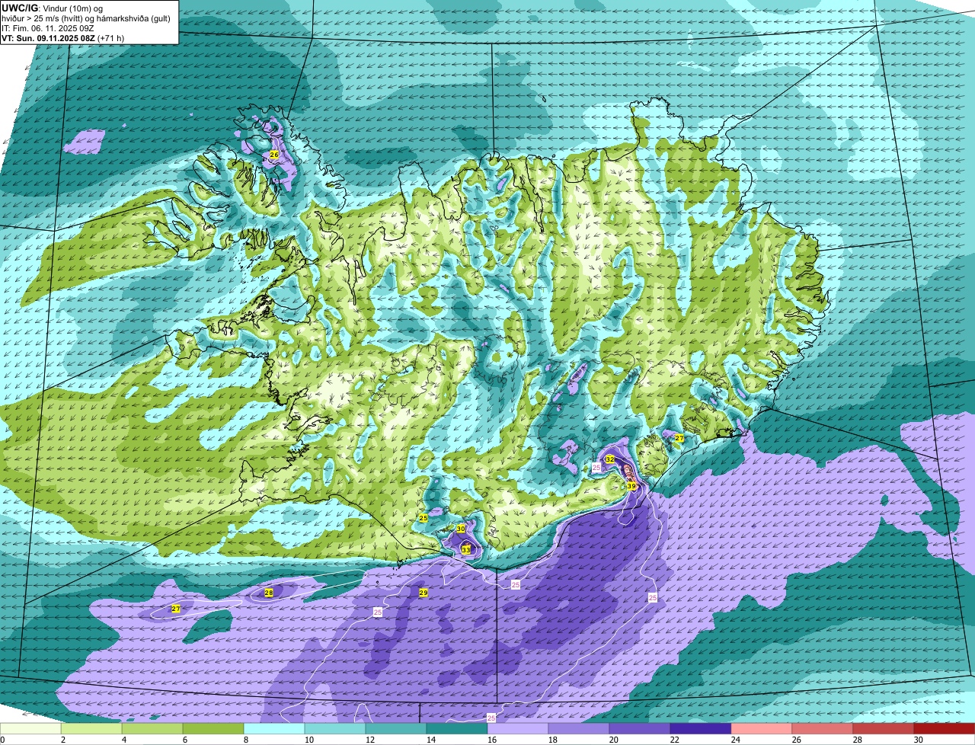The height and width of the screenshot is (745, 975).
Task: Click the yellow 26 marker in the Westfjords
Action: (x=274, y=155)
